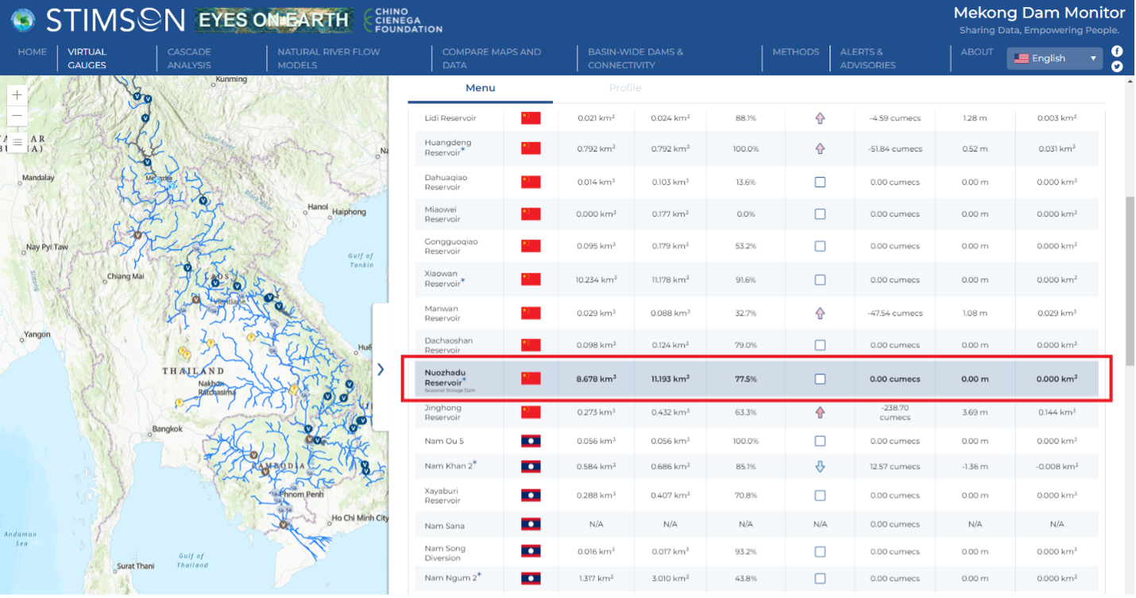
Task: Open the English language dropdown
Action: [x=1054, y=58]
